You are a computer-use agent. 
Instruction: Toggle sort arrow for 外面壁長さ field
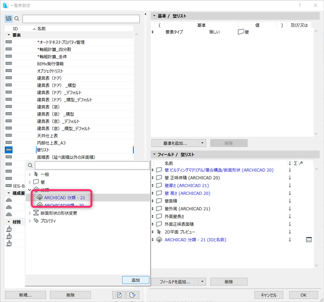tap(290, 216)
